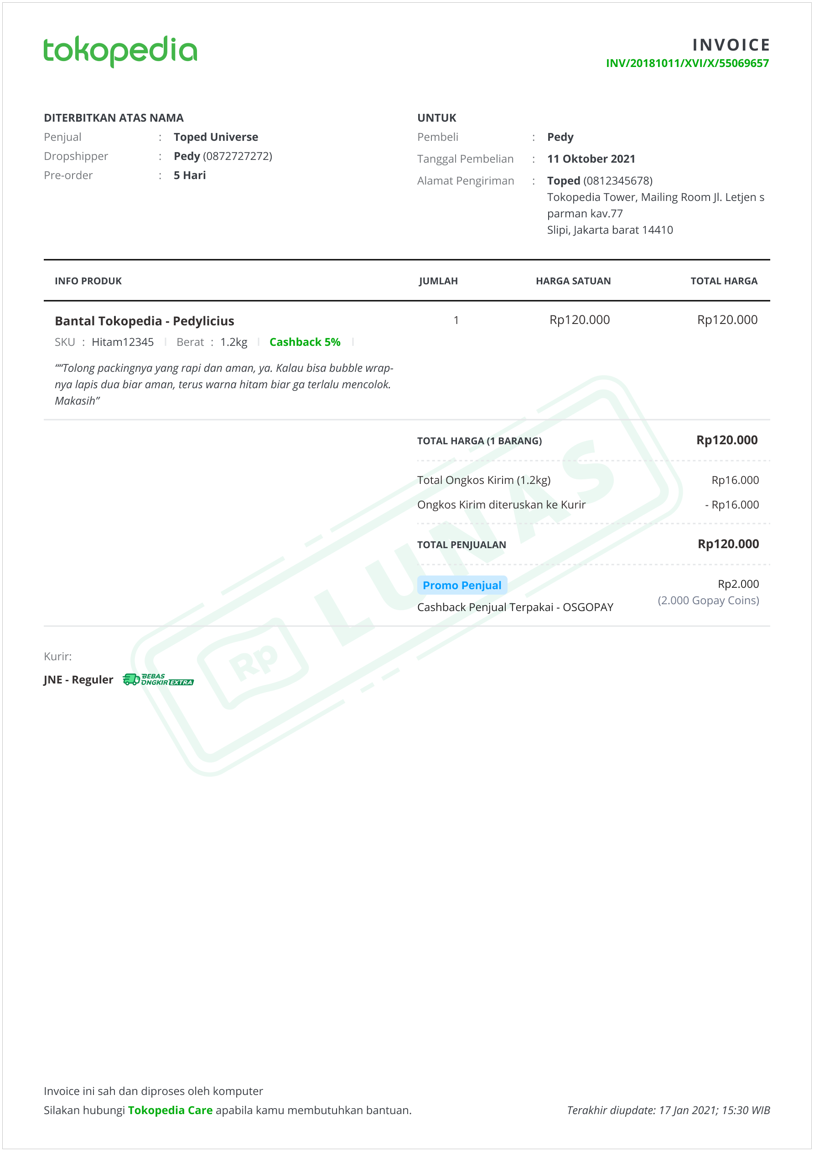Select the INVOICE heading

pyautogui.click(x=731, y=45)
